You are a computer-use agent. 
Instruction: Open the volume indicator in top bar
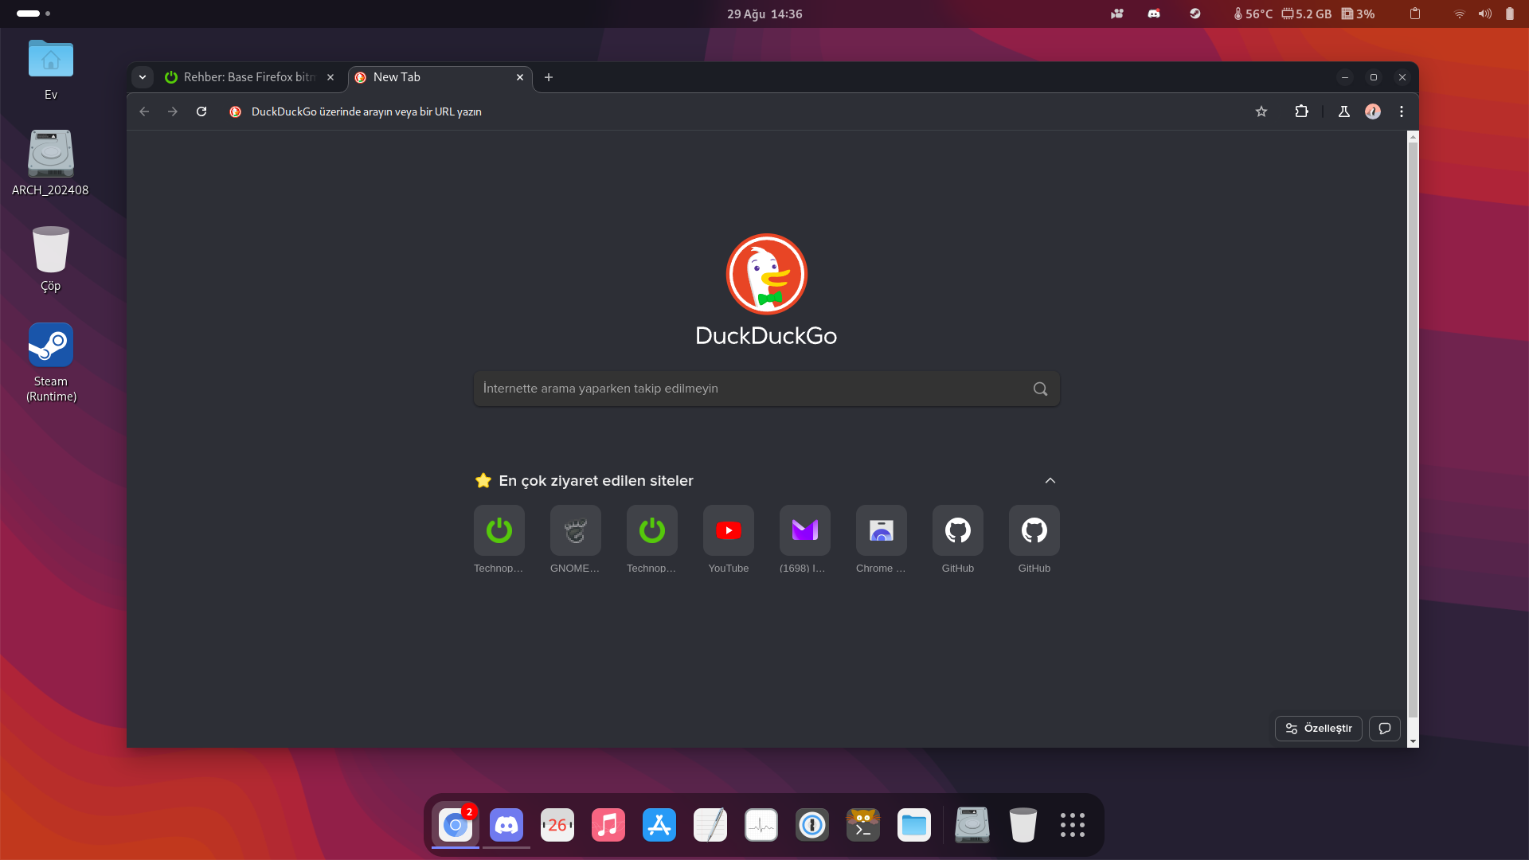pyautogui.click(x=1485, y=14)
